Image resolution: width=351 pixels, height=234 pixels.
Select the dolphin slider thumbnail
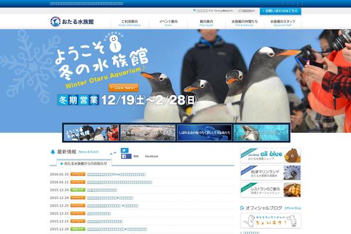[261, 133]
